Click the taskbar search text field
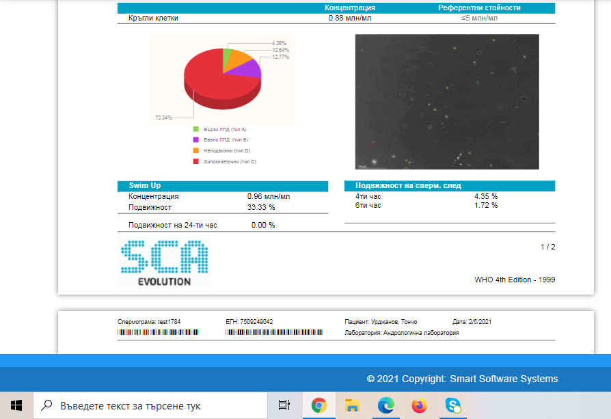The width and height of the screenshot is (611, 419). point(150,405)
